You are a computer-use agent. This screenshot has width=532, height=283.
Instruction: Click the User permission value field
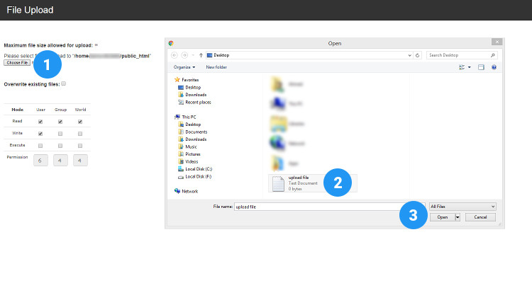coord(40,161)
